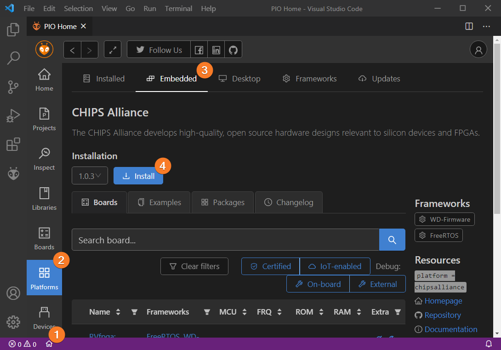Sort boards table by FRQ
This screenshot has height=350, width=501.
click(279, 312)
